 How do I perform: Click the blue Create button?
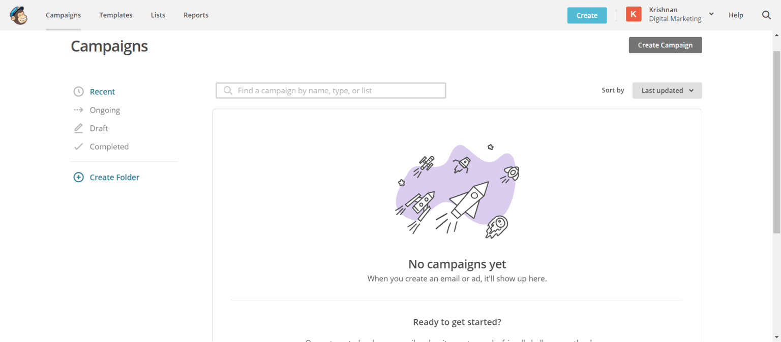[587, 15]
